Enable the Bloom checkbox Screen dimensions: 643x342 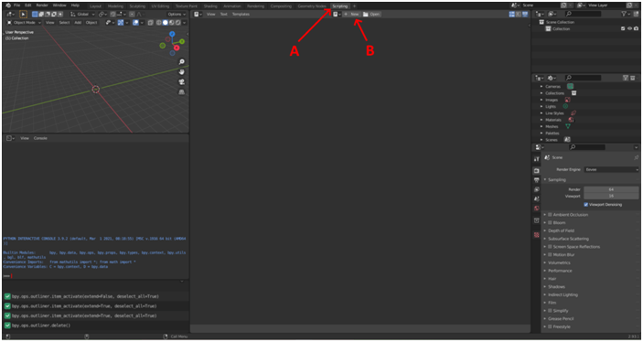[x=550, y=223]
